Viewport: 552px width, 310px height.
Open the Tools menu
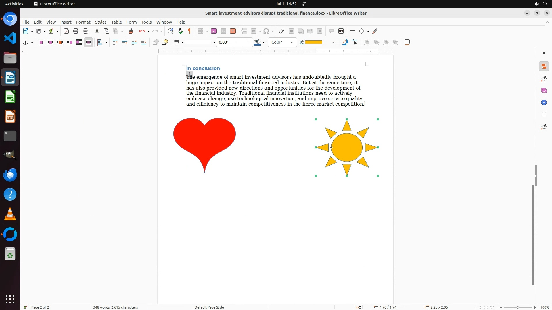(146, 22)
